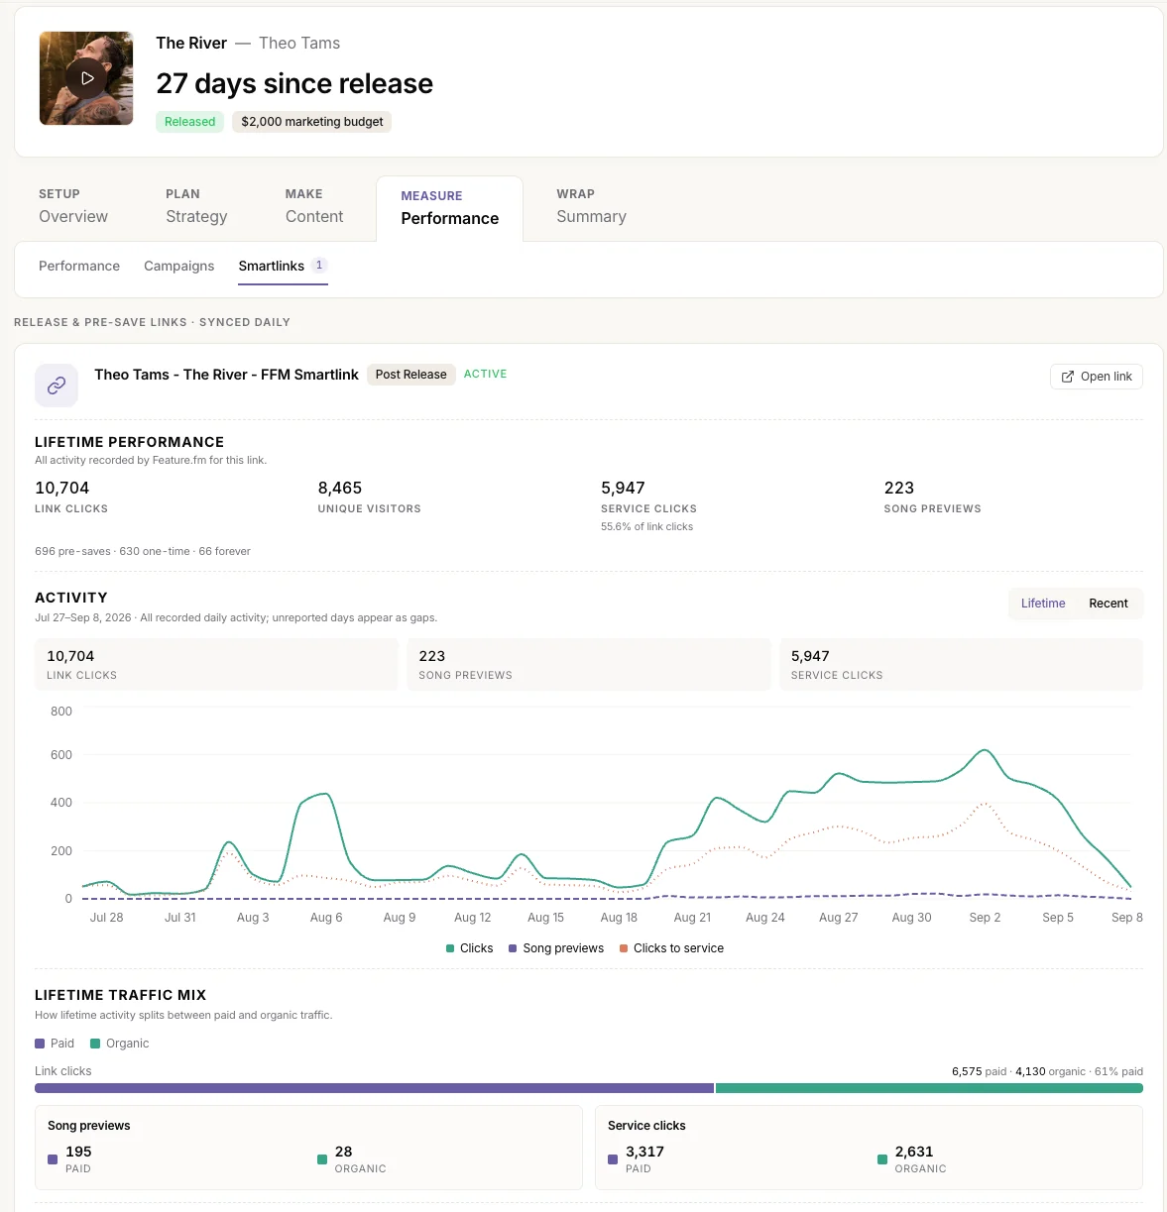Screen dimensions: 1167x1212
Task: Switch to the Campaigns sub-tab
Action: click(179, 266)
